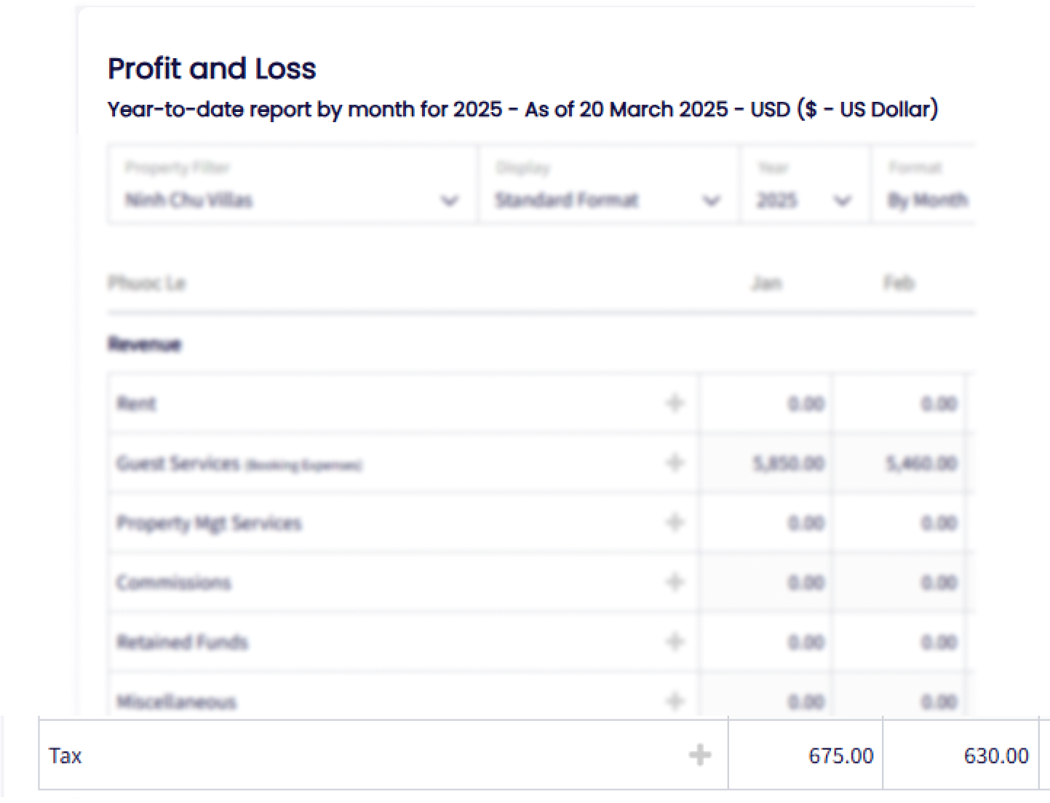Screen dimensions: 1050x803
Task: Click the Revenue section heading
Action: point(144,344)
